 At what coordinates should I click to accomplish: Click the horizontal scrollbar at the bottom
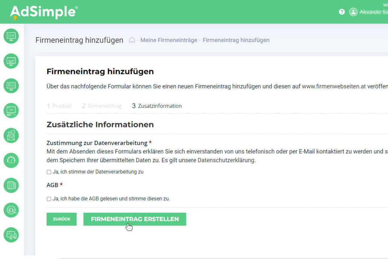coord(222,257)
